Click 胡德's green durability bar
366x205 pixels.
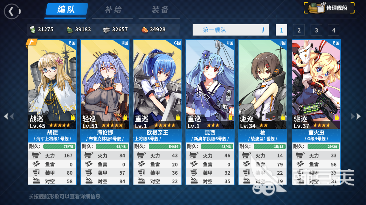pos(59,147)
